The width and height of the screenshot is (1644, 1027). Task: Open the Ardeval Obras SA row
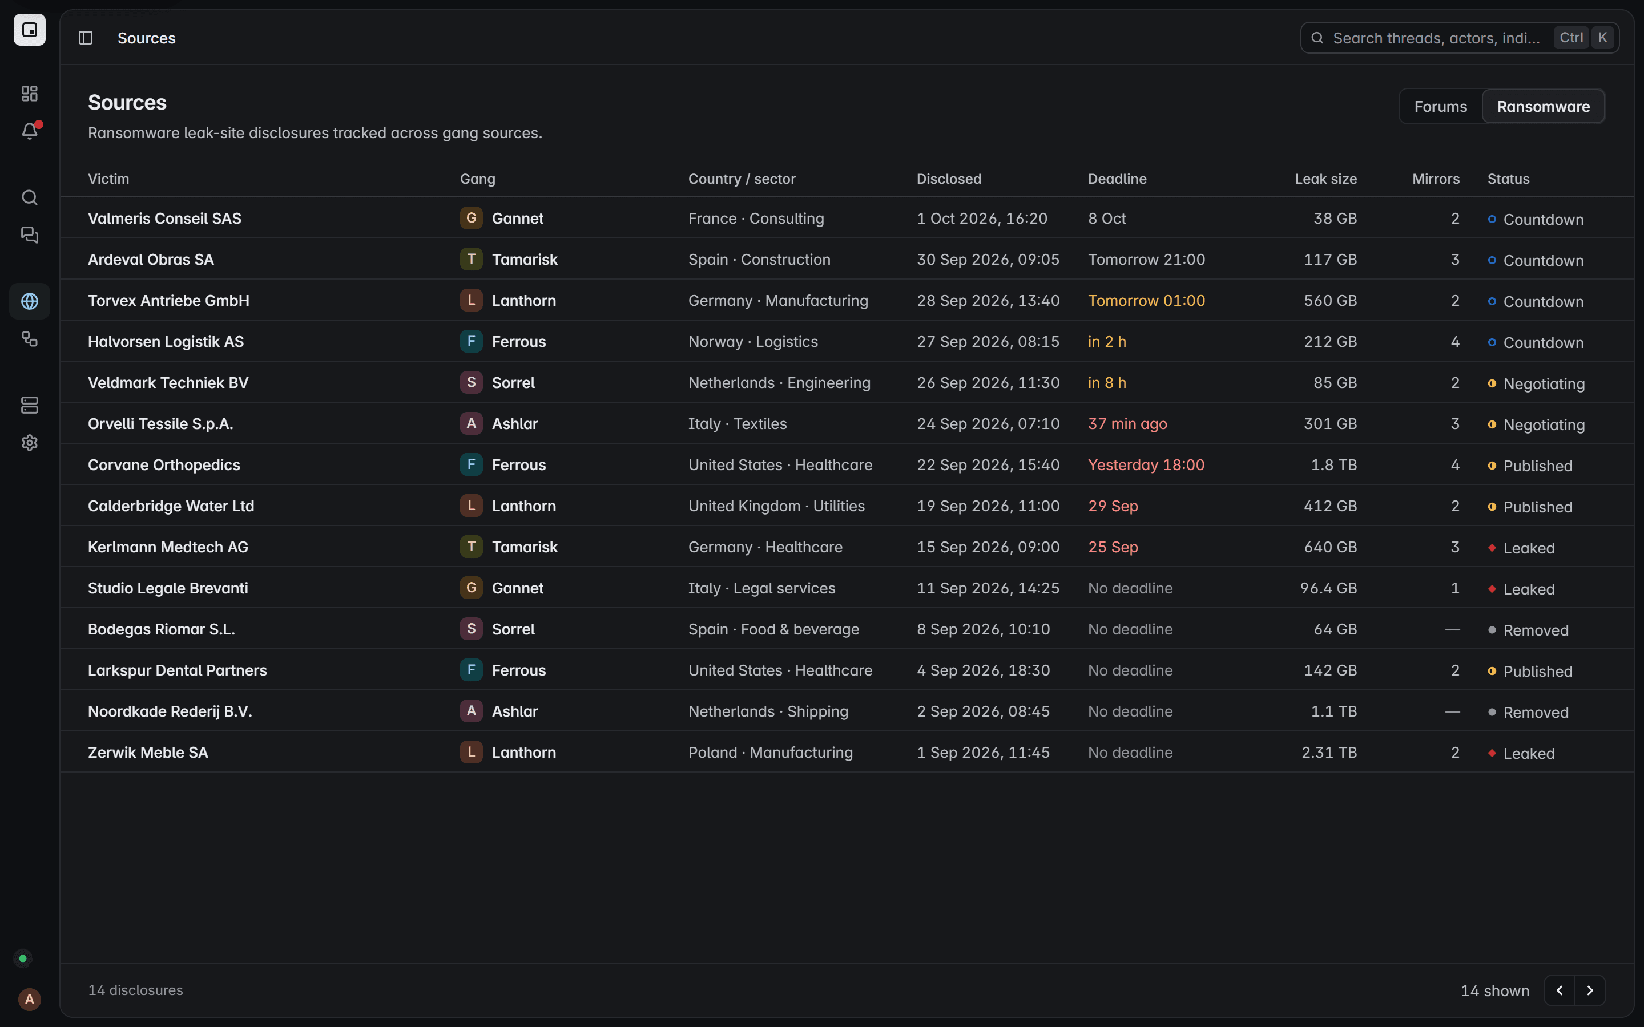(x=847, y=259)
